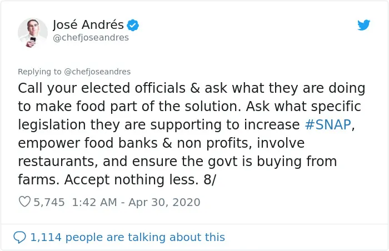
Task: Open the 1:42 AM timestamp link
Action: 94,202
